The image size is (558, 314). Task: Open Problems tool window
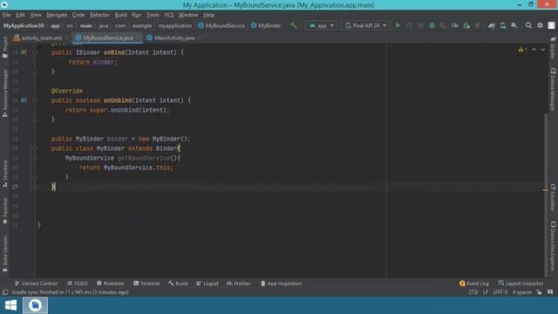tap(111, 283)
